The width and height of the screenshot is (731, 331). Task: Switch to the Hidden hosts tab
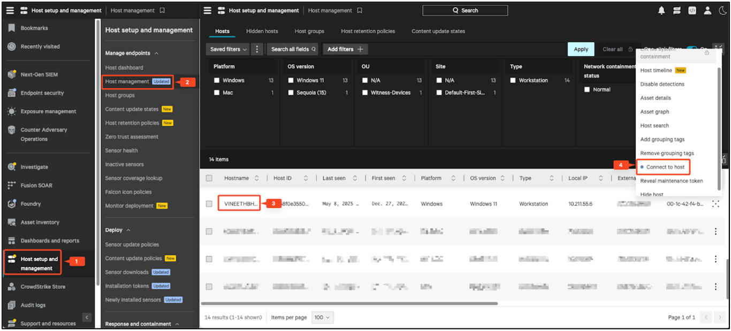coord(262,31)
